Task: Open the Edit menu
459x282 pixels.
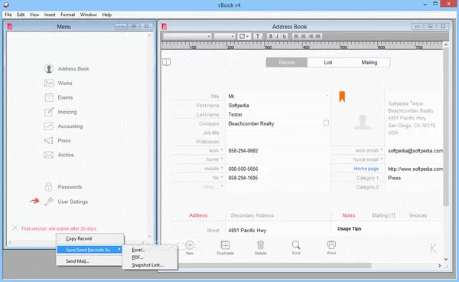Action: point(21,15)
